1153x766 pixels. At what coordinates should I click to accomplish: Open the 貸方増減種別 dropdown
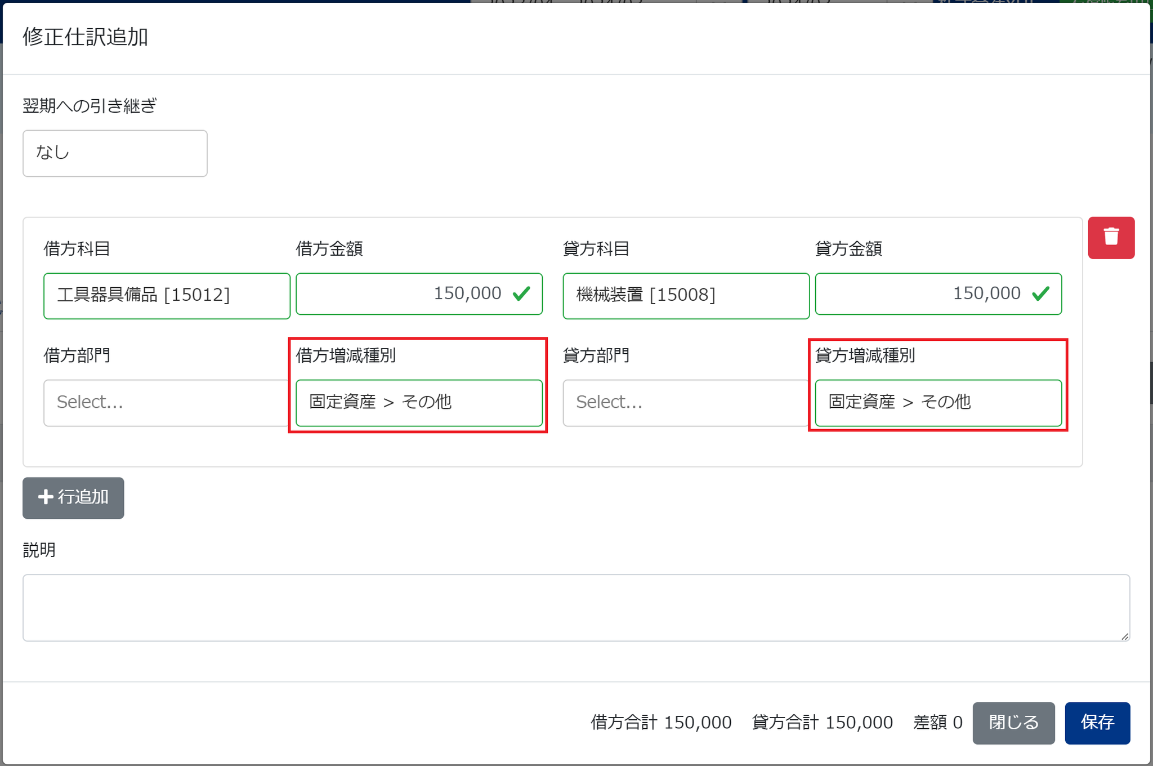pyautogui.click(x=938, y=403)
